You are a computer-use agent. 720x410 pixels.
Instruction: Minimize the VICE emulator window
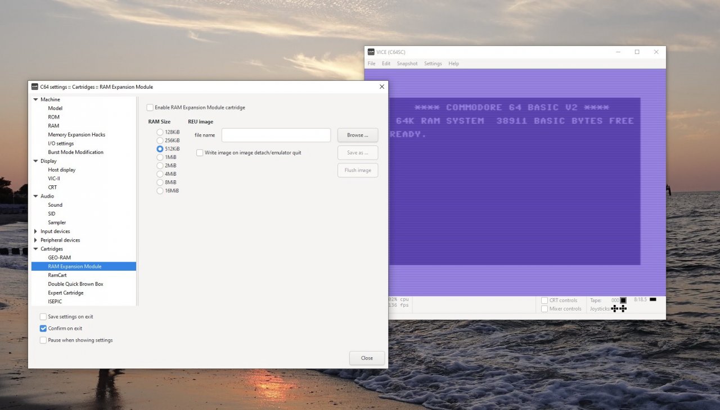618,52
